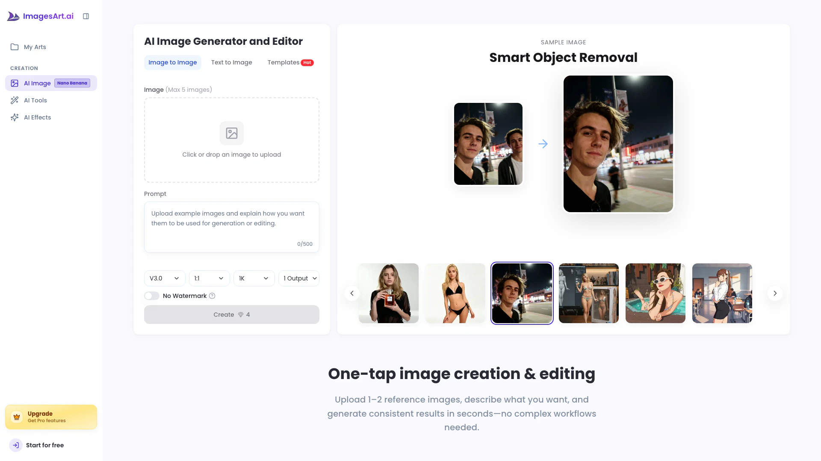Click the AI Effects sparkle icon
The height and width of the screenshot is (461, 821).
click(x=15, y=117)
